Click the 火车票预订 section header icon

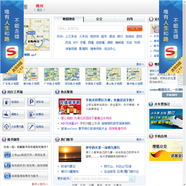click(x=151, y=104)
